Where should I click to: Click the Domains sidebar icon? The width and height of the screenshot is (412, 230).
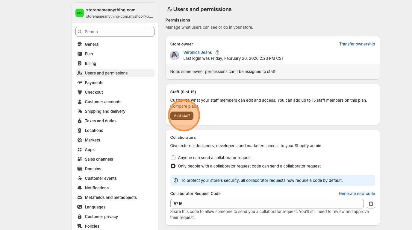point(80,169)
